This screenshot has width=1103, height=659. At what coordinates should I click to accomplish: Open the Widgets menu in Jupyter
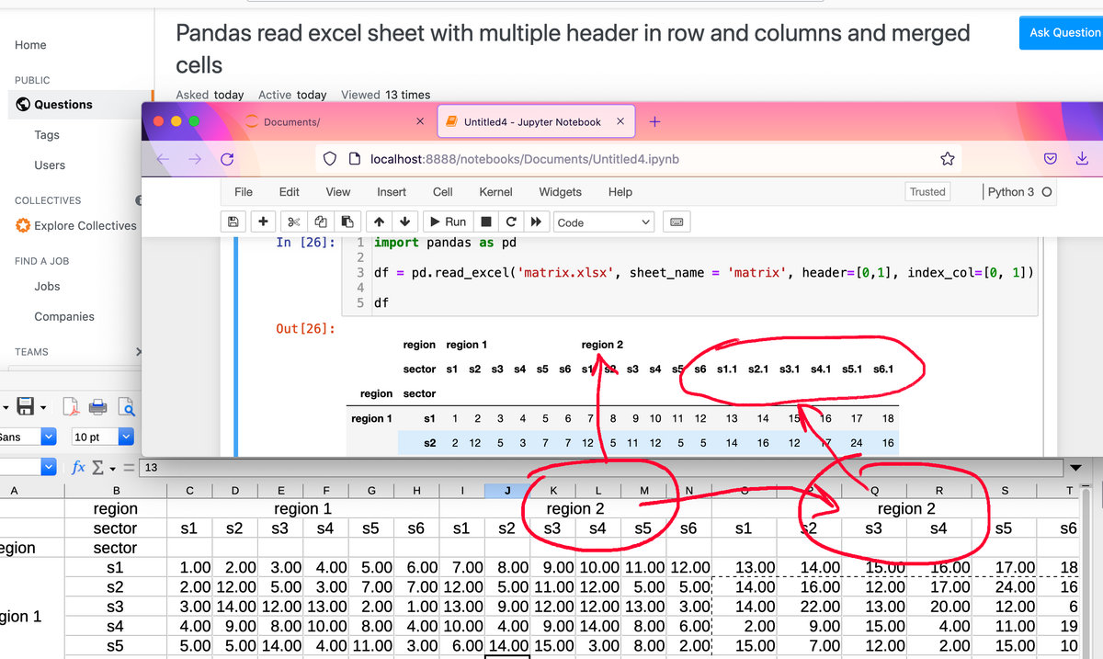point(560,192)
